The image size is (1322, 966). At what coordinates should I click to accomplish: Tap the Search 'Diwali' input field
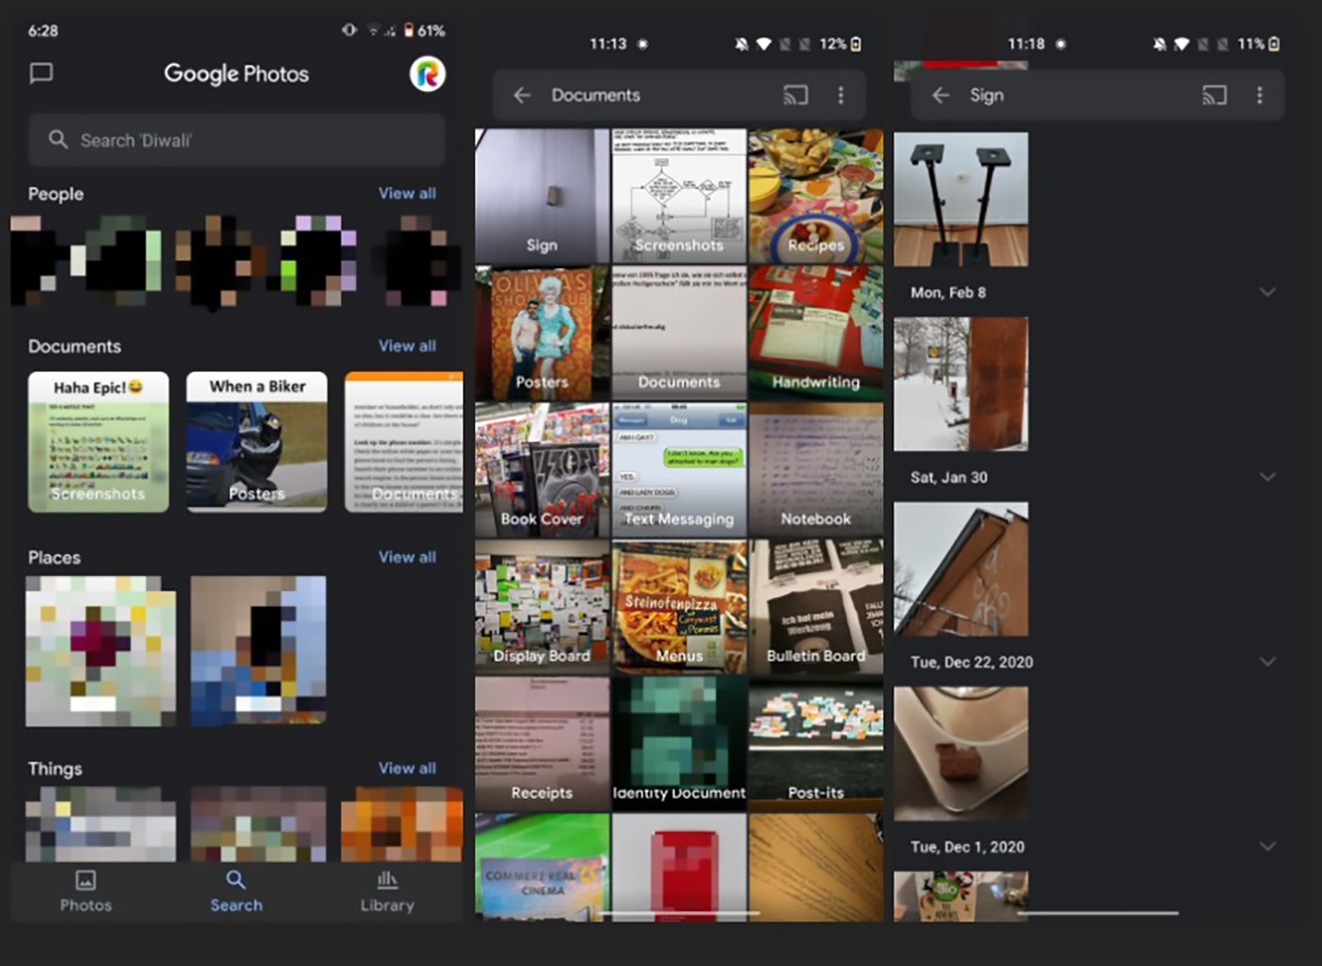pyautogui.click(x=236, y=141)
